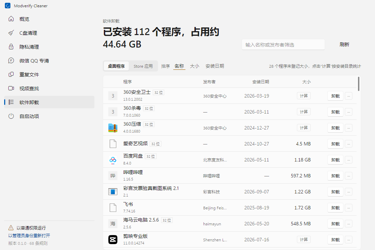Screen dimensions: 375x250
Task: Click the 刷新 refresh button
Action: 344,44
